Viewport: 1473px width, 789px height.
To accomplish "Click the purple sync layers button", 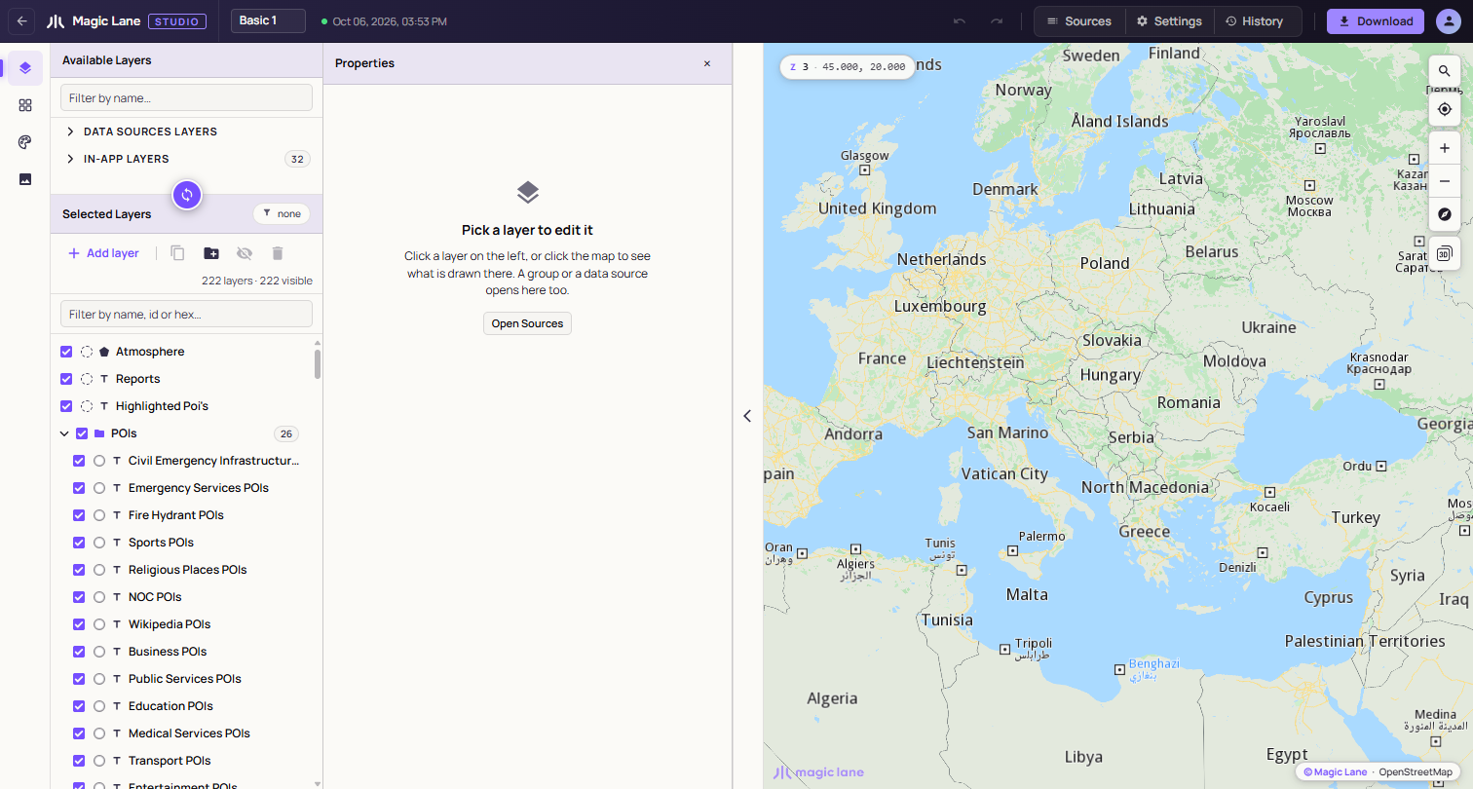I will (x=187, y=195).
